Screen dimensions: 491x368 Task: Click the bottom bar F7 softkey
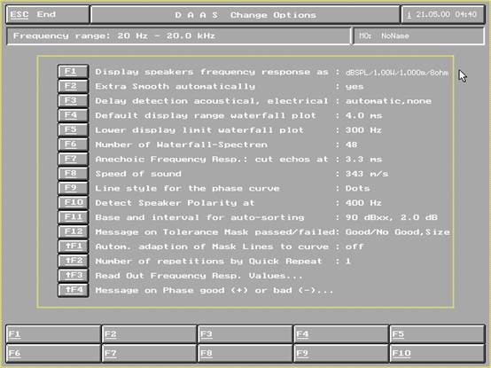tap(150, 353)
